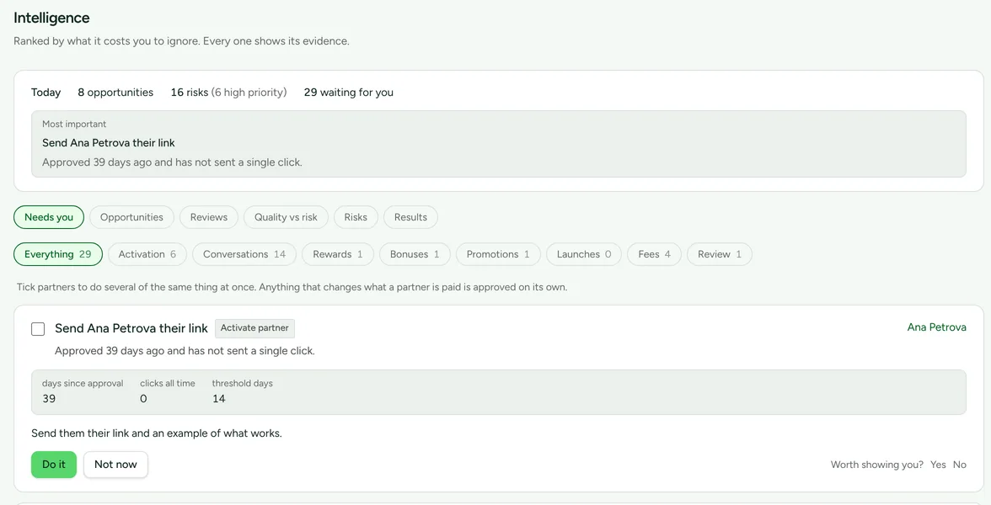The height and width of the screenshot is (505, 991).
Task: Filter by Launches 0
Action: tap(584, 254)
